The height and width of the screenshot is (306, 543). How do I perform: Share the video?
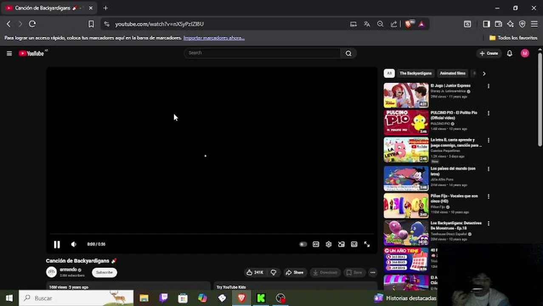pyautogui.click(x=294, y=272)
